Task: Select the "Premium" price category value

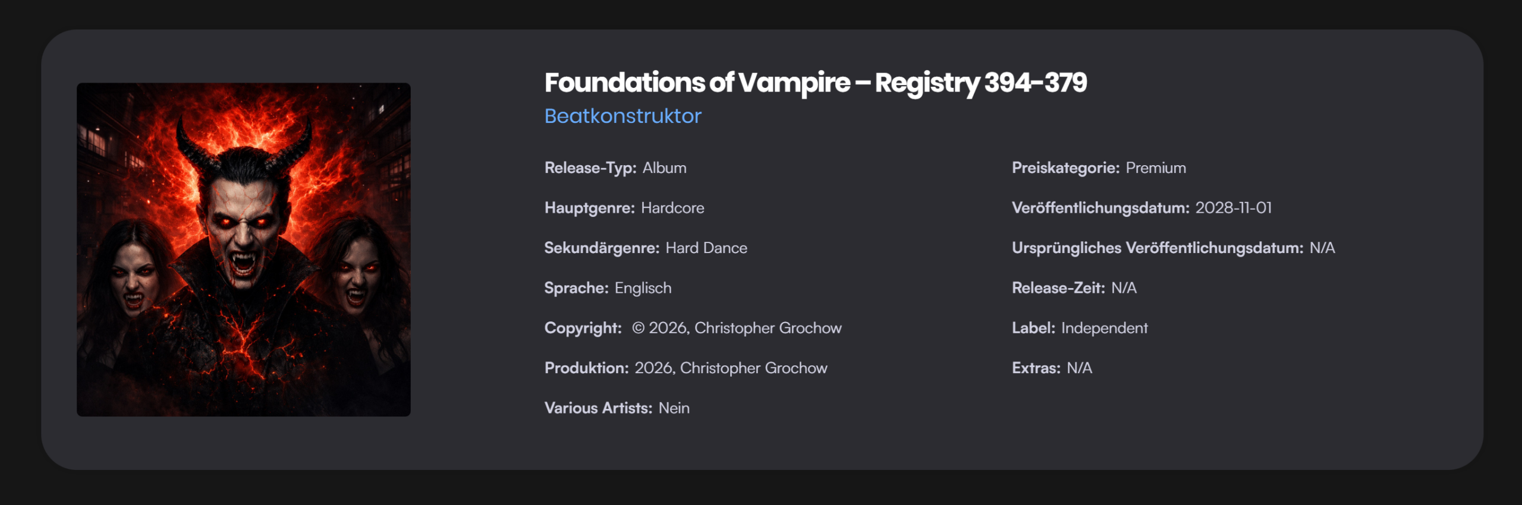Action: pyautogui.click(x=1155, y=168)
